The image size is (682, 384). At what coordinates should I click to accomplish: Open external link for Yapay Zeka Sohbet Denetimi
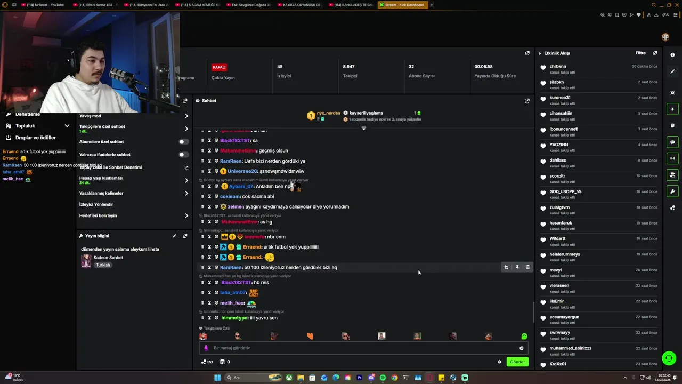point(186,167)
